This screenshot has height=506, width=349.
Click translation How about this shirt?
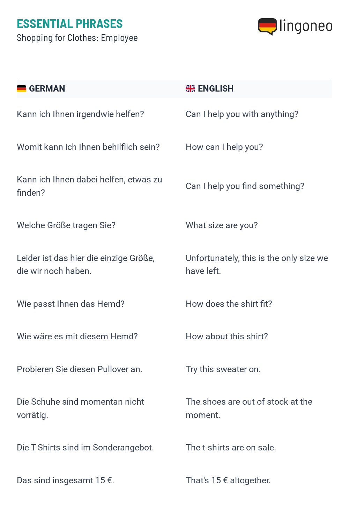click(227, 337)
